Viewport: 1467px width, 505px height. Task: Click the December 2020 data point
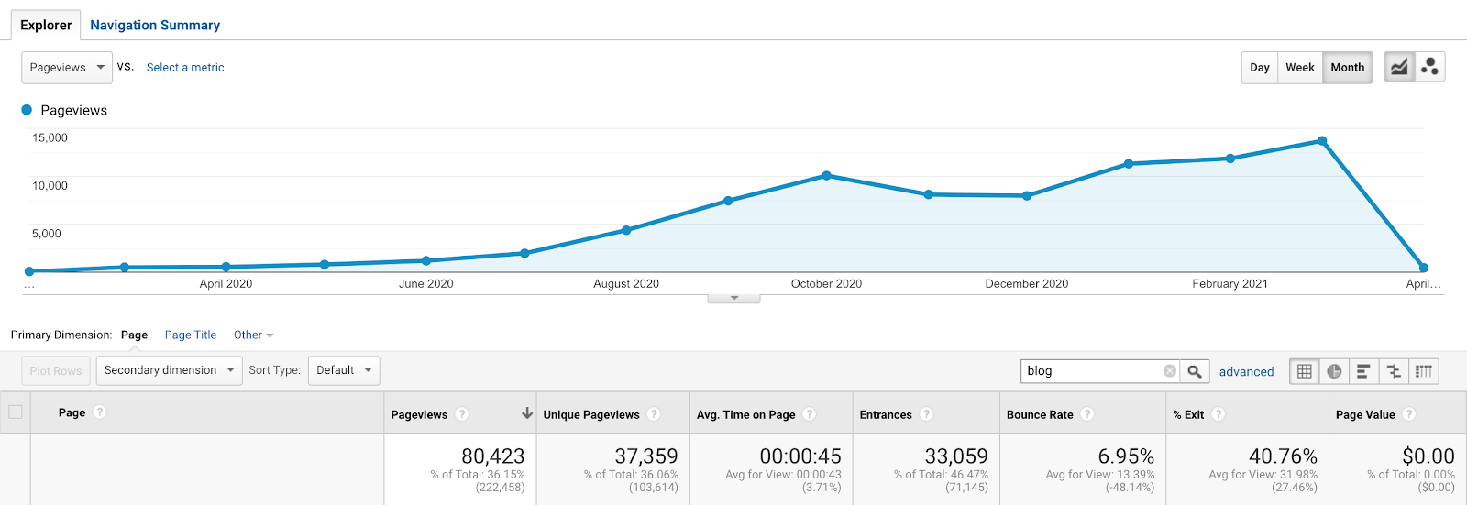click(1027, 195)
